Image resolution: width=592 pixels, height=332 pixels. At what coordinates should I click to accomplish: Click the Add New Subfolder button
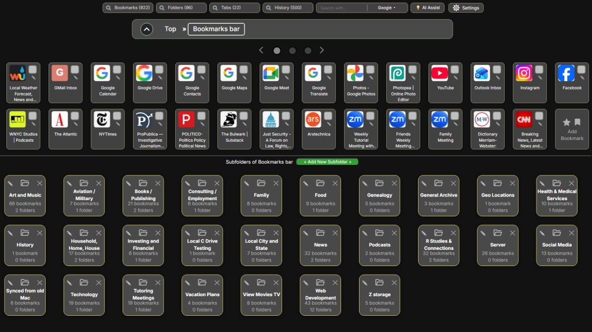327,162
